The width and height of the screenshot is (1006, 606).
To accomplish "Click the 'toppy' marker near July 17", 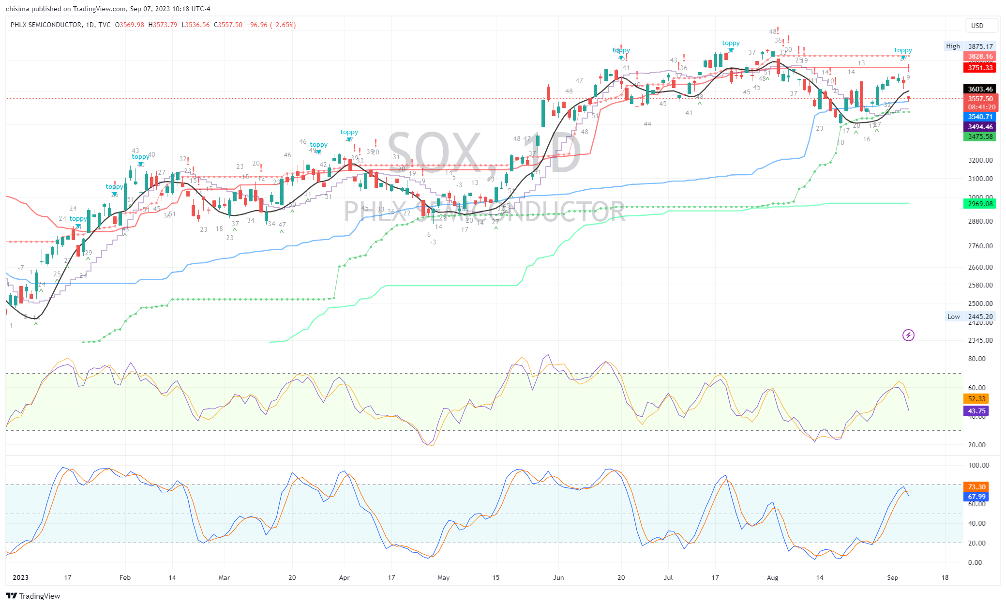I will click(731, 43).
